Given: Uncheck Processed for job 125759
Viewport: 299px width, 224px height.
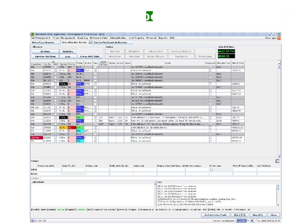Looking at the screenshot, I should pos(210,67).
